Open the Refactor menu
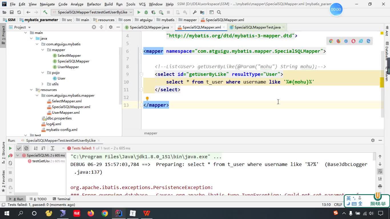 pyautogui.click(x=94, y=4)
